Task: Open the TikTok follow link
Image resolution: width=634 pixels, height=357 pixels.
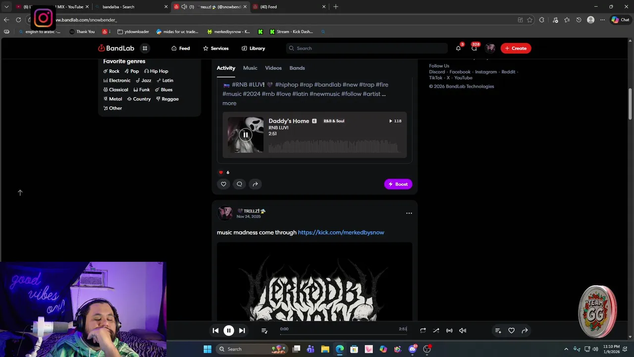Action: pos(435,78)
